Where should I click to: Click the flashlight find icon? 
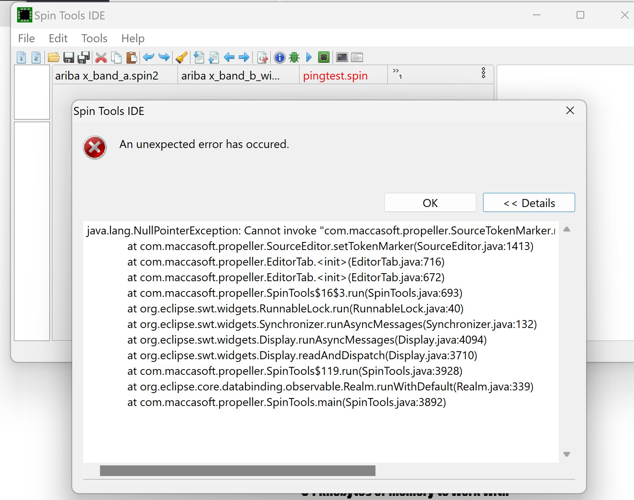182,57
